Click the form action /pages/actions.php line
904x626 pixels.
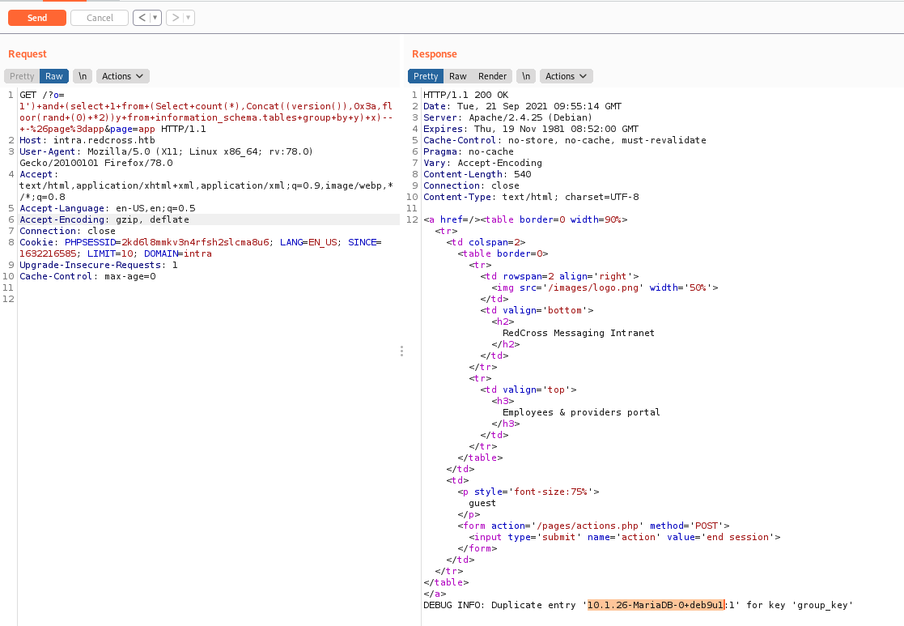tap(593, 526)
